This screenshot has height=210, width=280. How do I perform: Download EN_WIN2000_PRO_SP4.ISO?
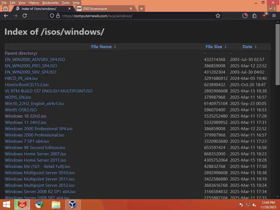(31, 66)
